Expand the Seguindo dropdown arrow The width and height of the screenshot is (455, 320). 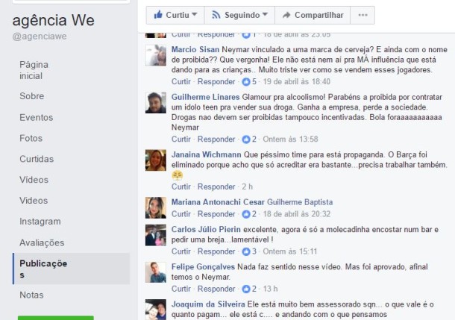tap(265, 14)
